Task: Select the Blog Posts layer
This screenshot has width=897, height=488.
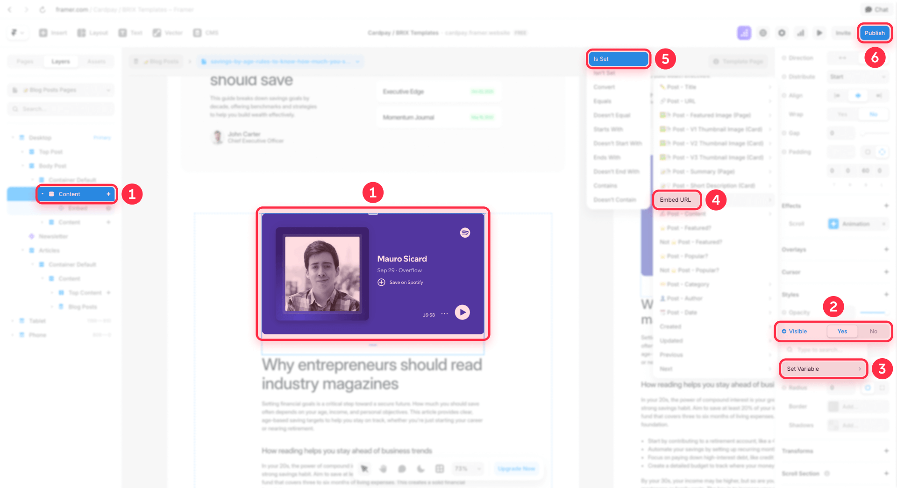Action: pos(83,307)
